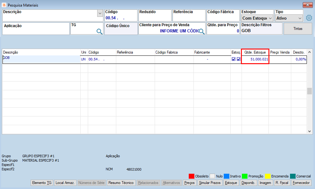
Task: Select the GOB row description cell
Action: click(42, 59)
